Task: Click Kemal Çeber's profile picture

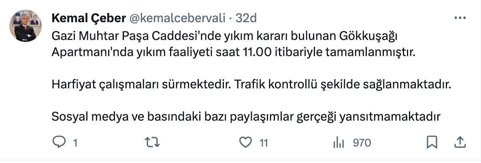Action: tap(26, 26)
